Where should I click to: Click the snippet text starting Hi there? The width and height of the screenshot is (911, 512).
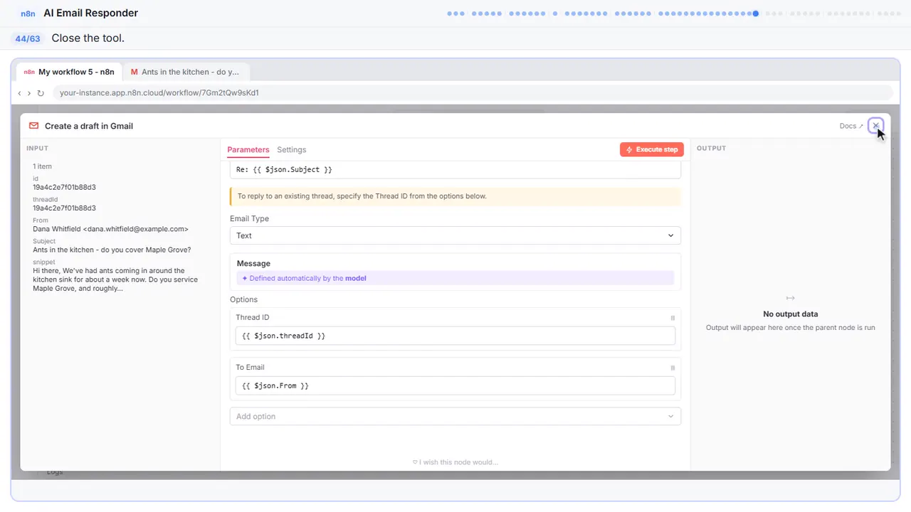115,279
